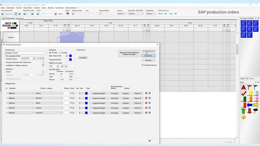The height and width of the screenshot is (146, 260).
Task: Toggle Erweiterte Optionen checkbox
Action: pyautogui.click(x=143, y=65)
